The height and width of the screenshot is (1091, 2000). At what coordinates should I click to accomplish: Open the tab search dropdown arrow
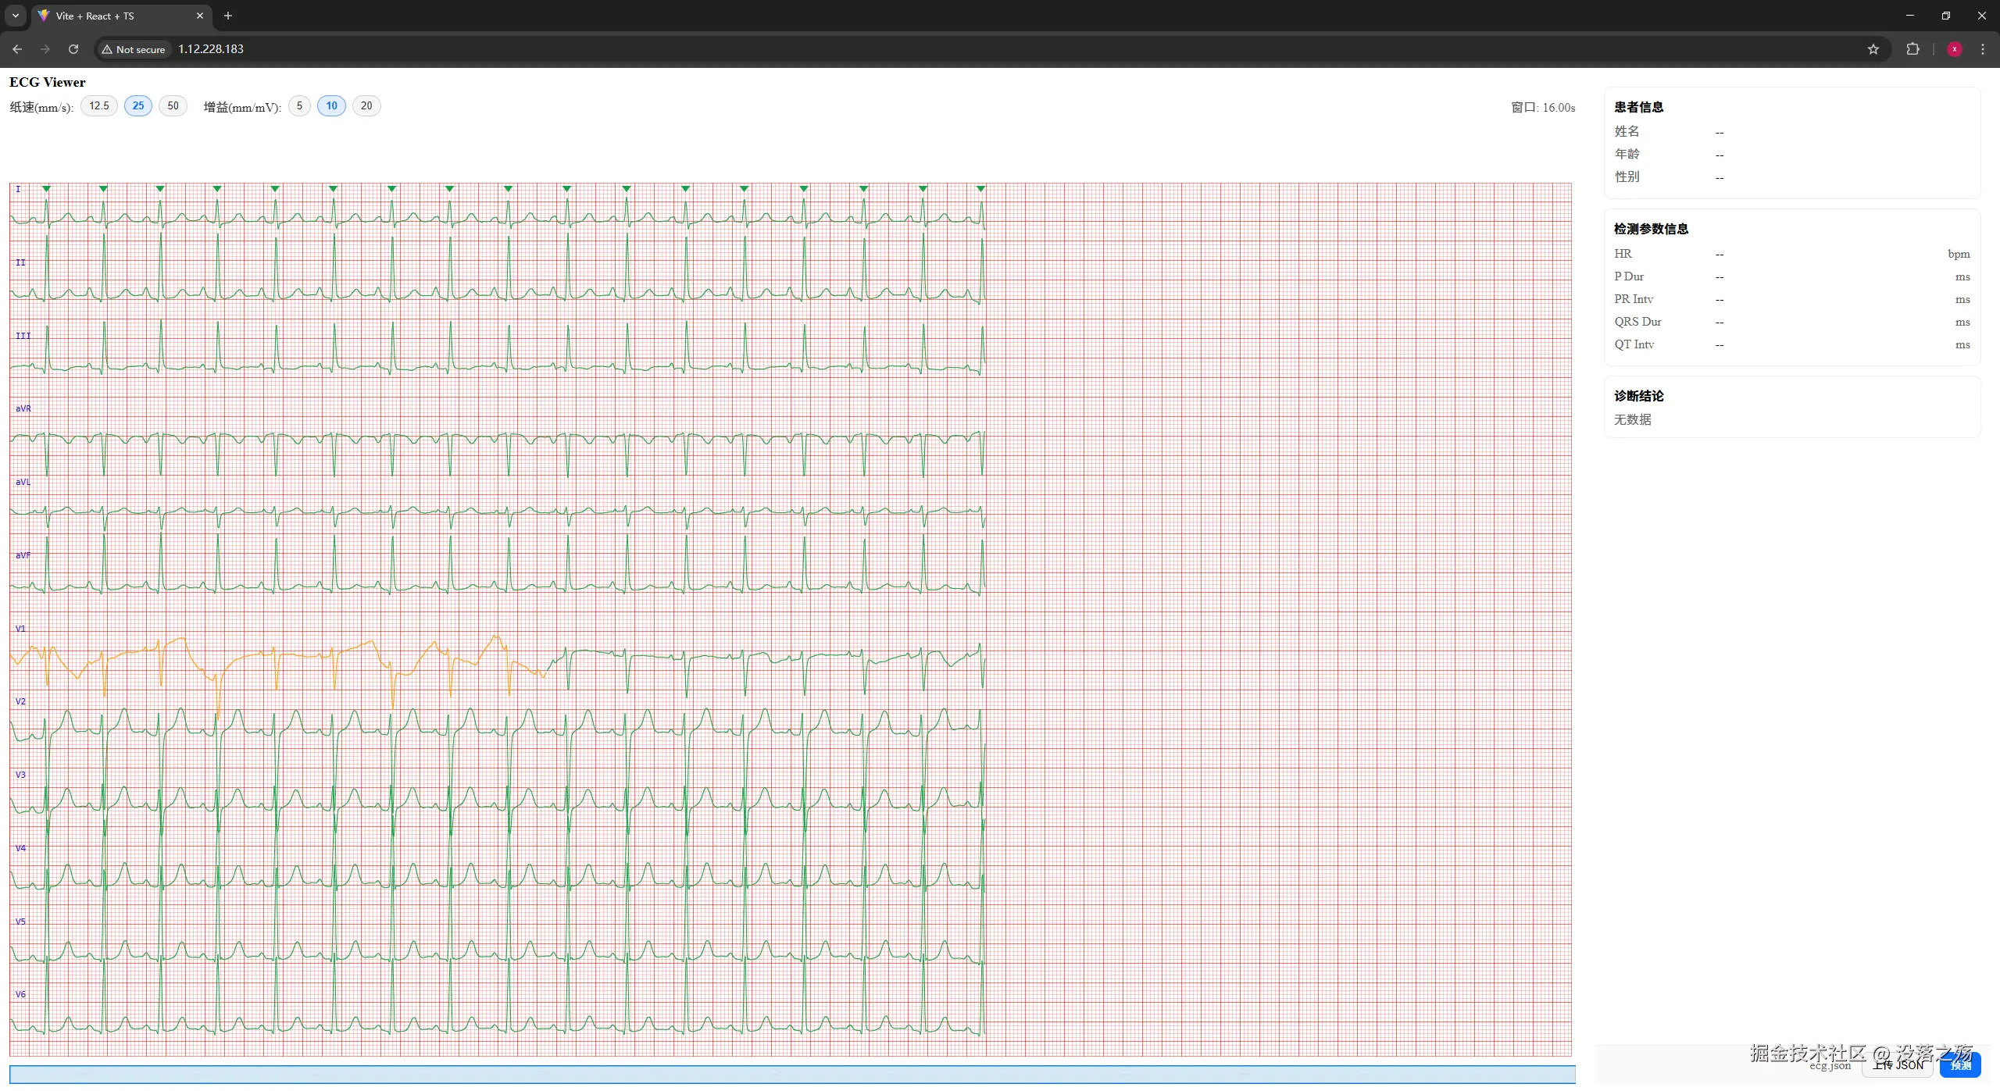(x=15, y=16)
